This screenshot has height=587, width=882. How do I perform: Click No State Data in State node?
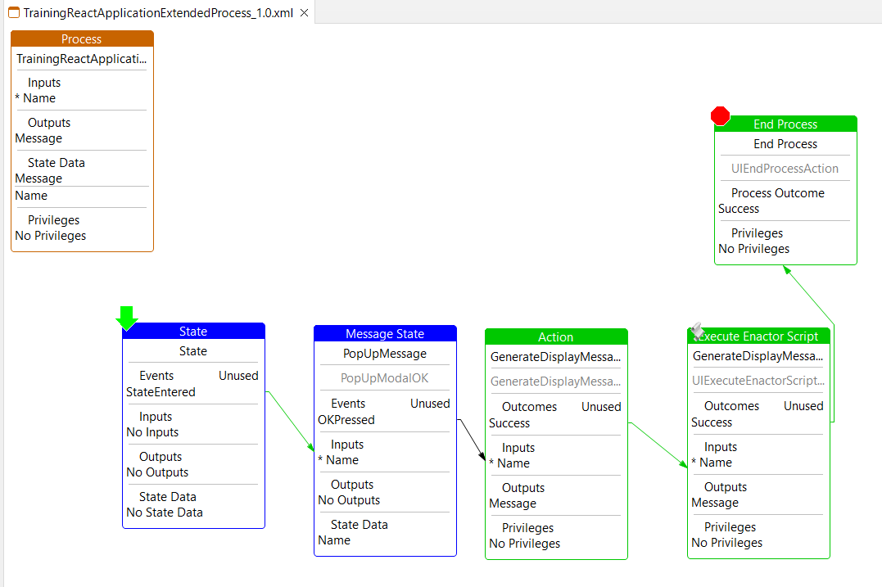click(x=165, y=512)
